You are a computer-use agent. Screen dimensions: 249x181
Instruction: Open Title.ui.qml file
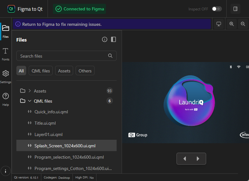tap(67, 123)
